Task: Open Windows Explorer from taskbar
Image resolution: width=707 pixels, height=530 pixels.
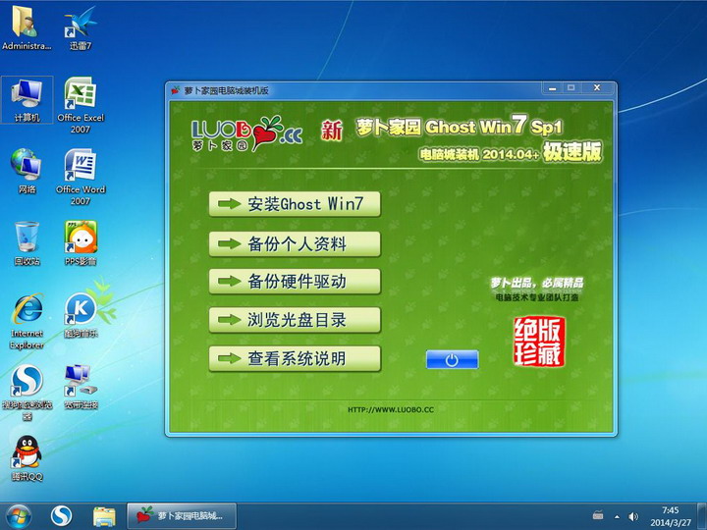Action: click(x=104, y=516)
